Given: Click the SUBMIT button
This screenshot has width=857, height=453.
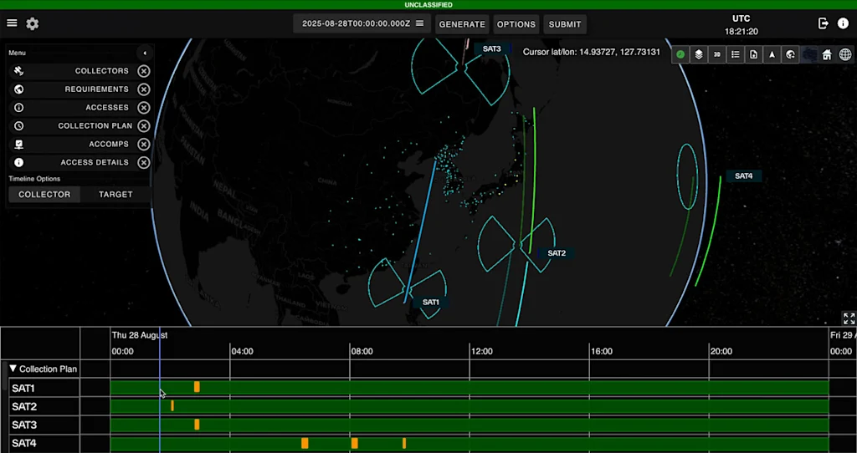Looking at the screenshot, I should (565, 24).
